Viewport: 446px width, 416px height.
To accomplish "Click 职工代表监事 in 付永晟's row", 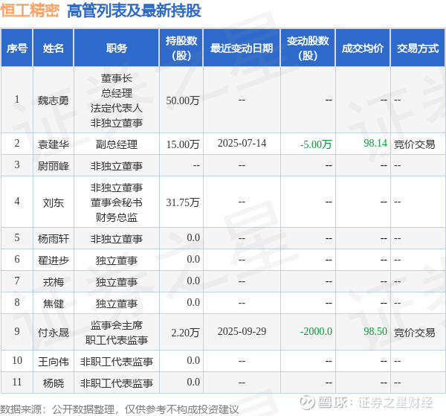I will [x=117, y=340].
